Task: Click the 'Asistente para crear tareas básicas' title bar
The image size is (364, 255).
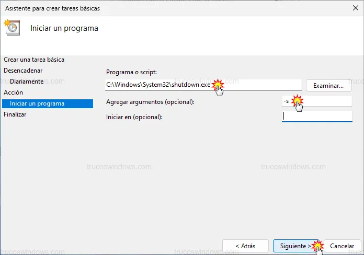Action: click(157, 8)
